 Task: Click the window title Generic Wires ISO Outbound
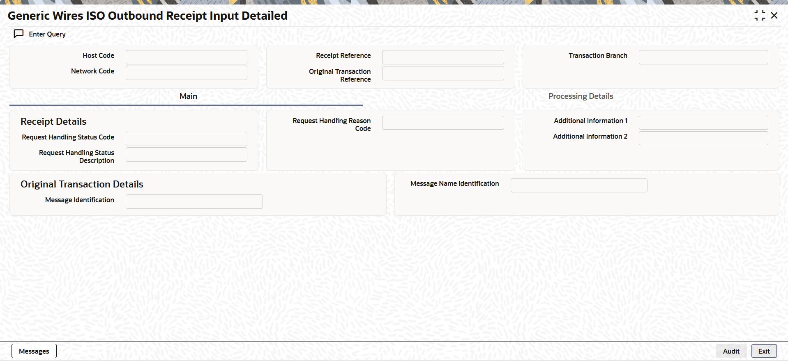point(147,16)
